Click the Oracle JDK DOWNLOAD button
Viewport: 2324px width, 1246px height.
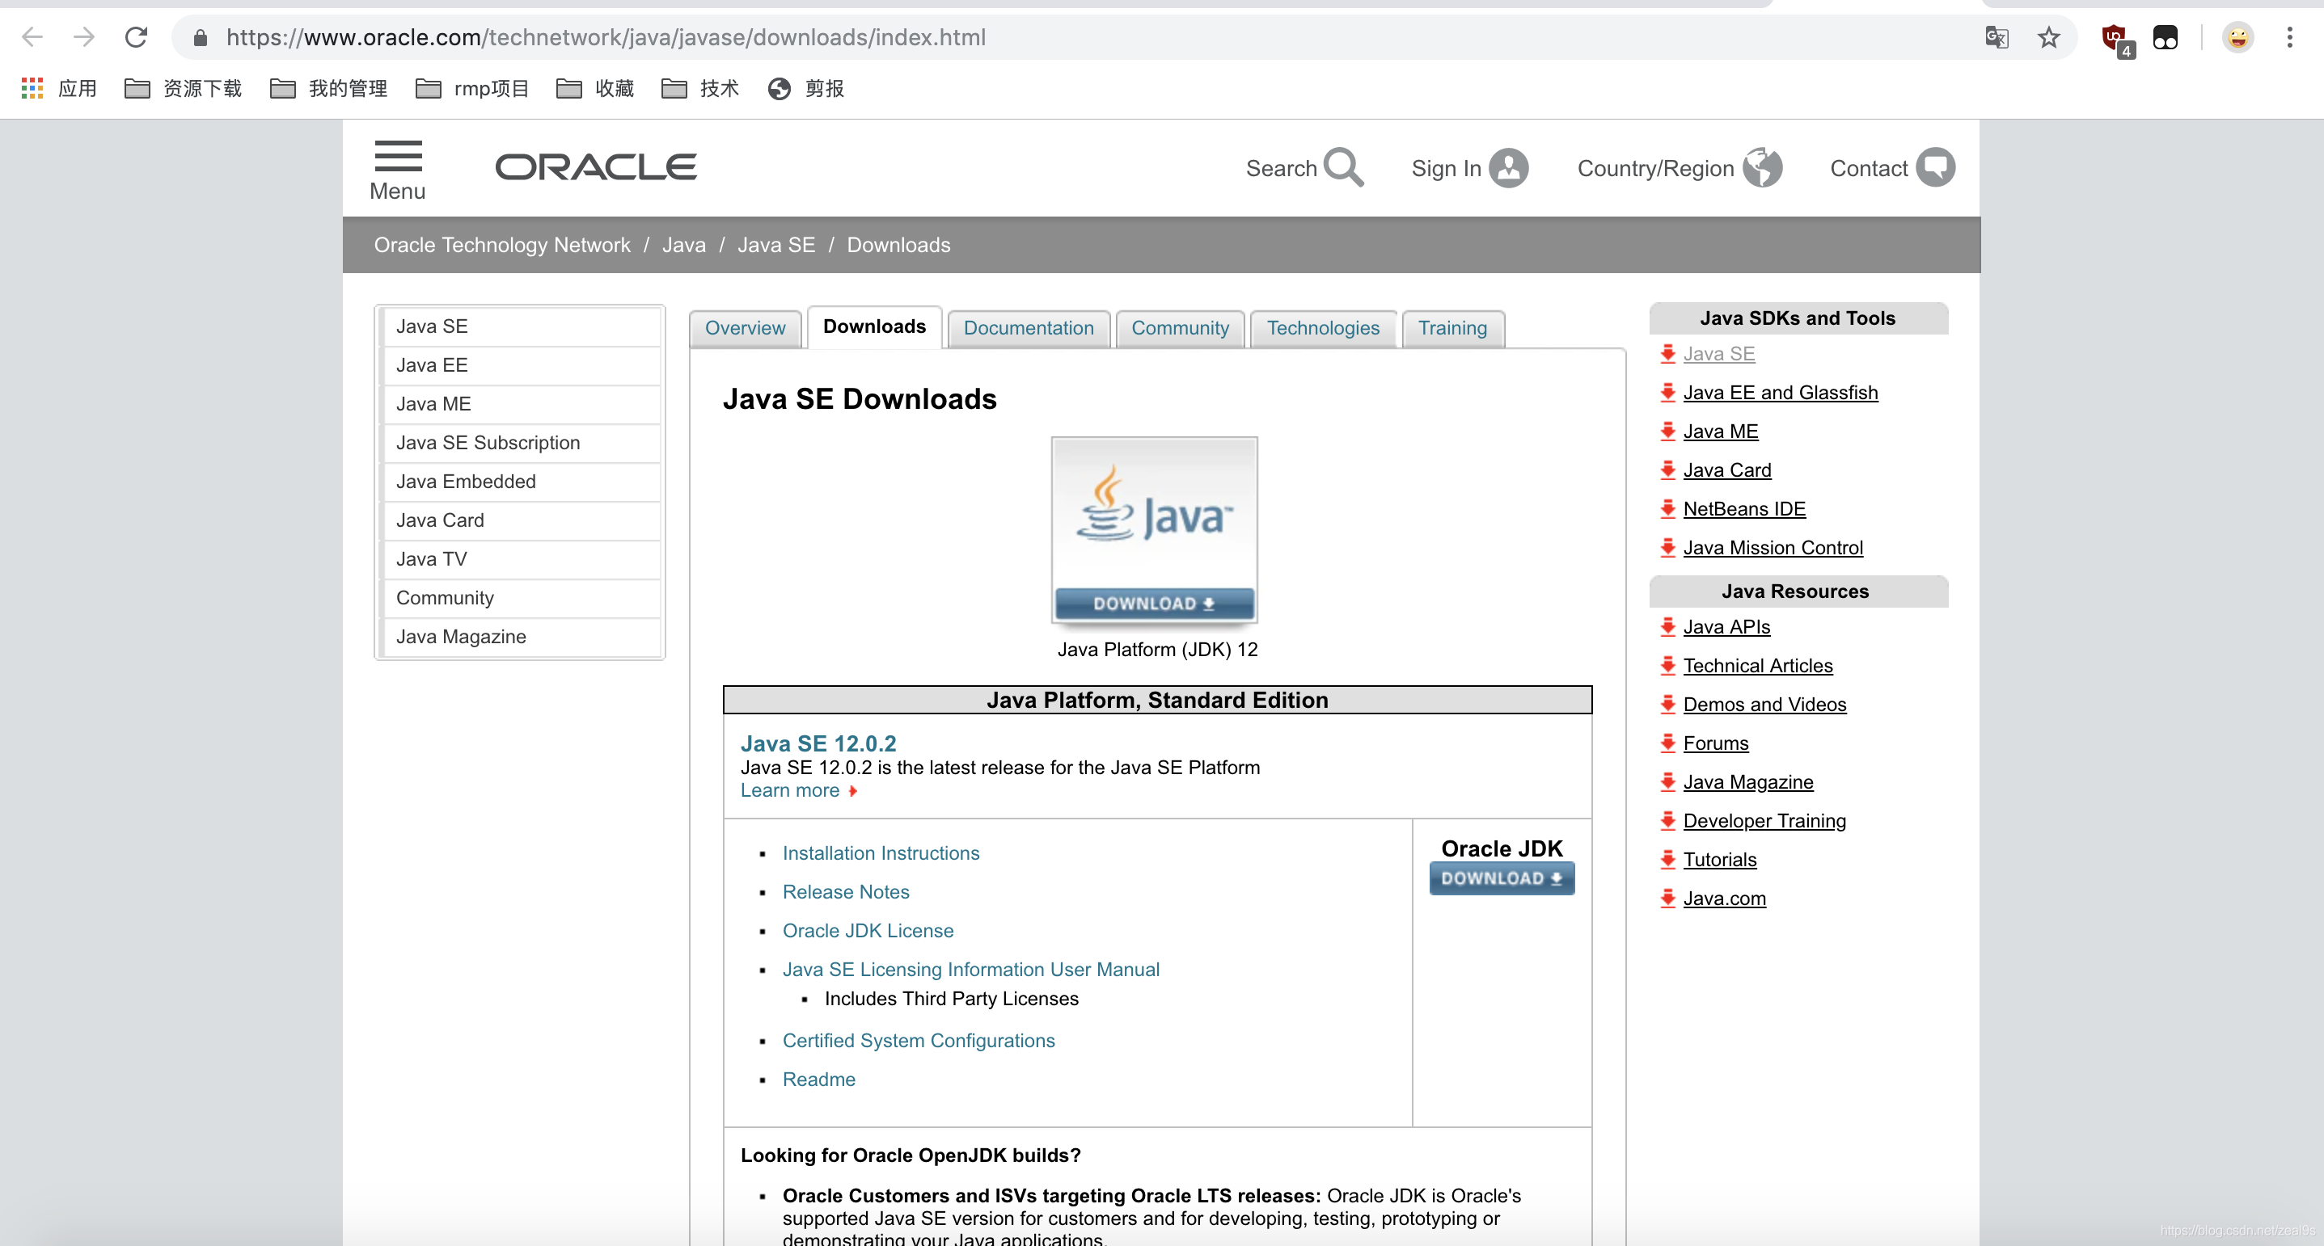[1502, 878]
